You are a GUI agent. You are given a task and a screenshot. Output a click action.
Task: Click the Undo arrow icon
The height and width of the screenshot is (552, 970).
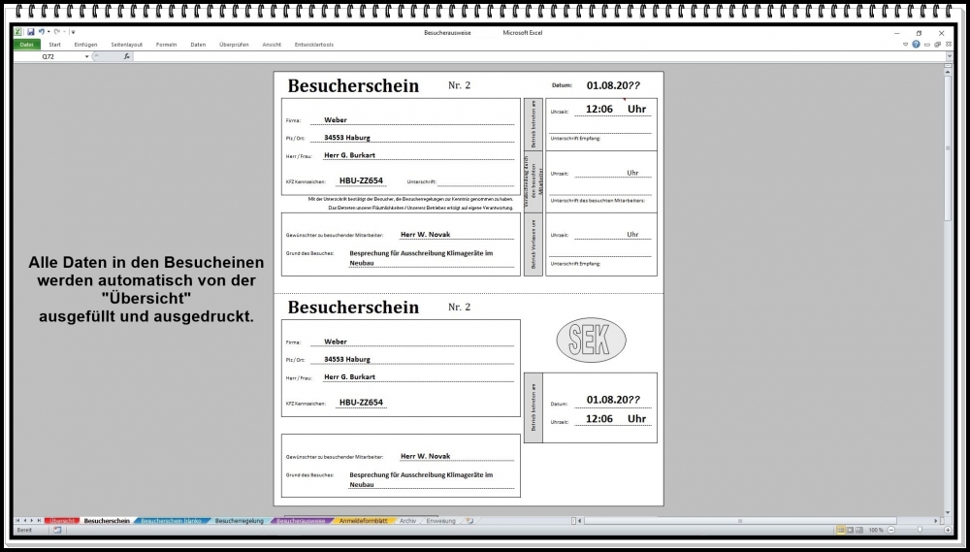pyautogui.click(x=42, y=32)
